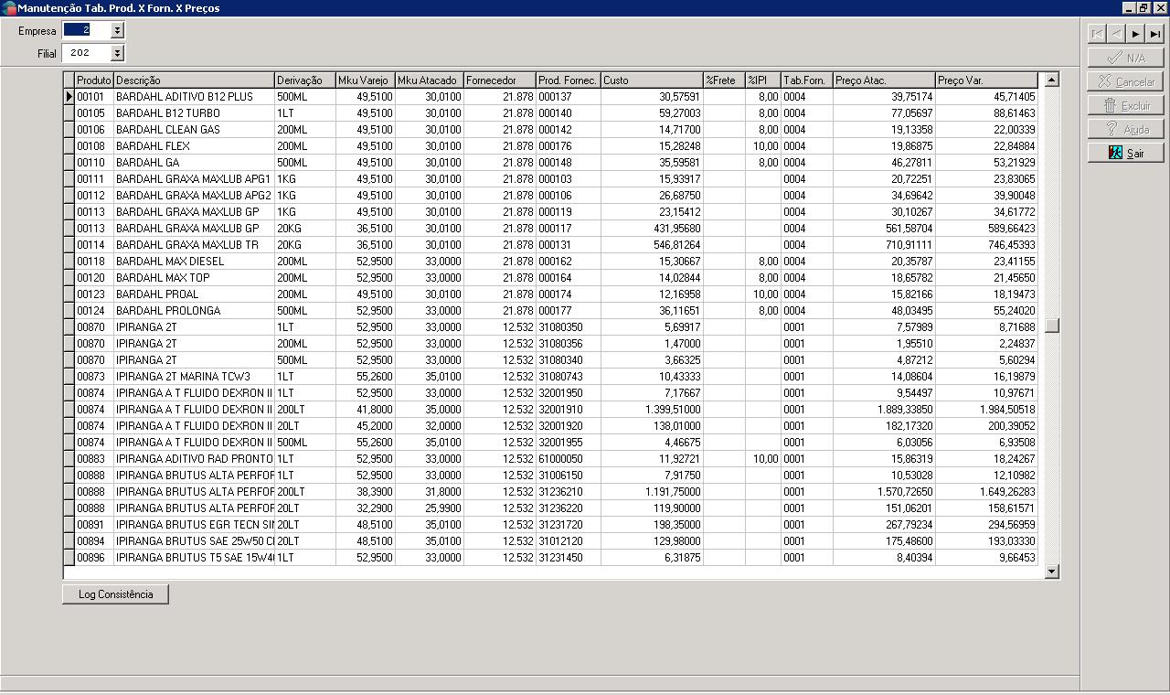Viewport: 1170px width, 695px height.
Task: Click the Descrição column header
Action: (195, 80)
